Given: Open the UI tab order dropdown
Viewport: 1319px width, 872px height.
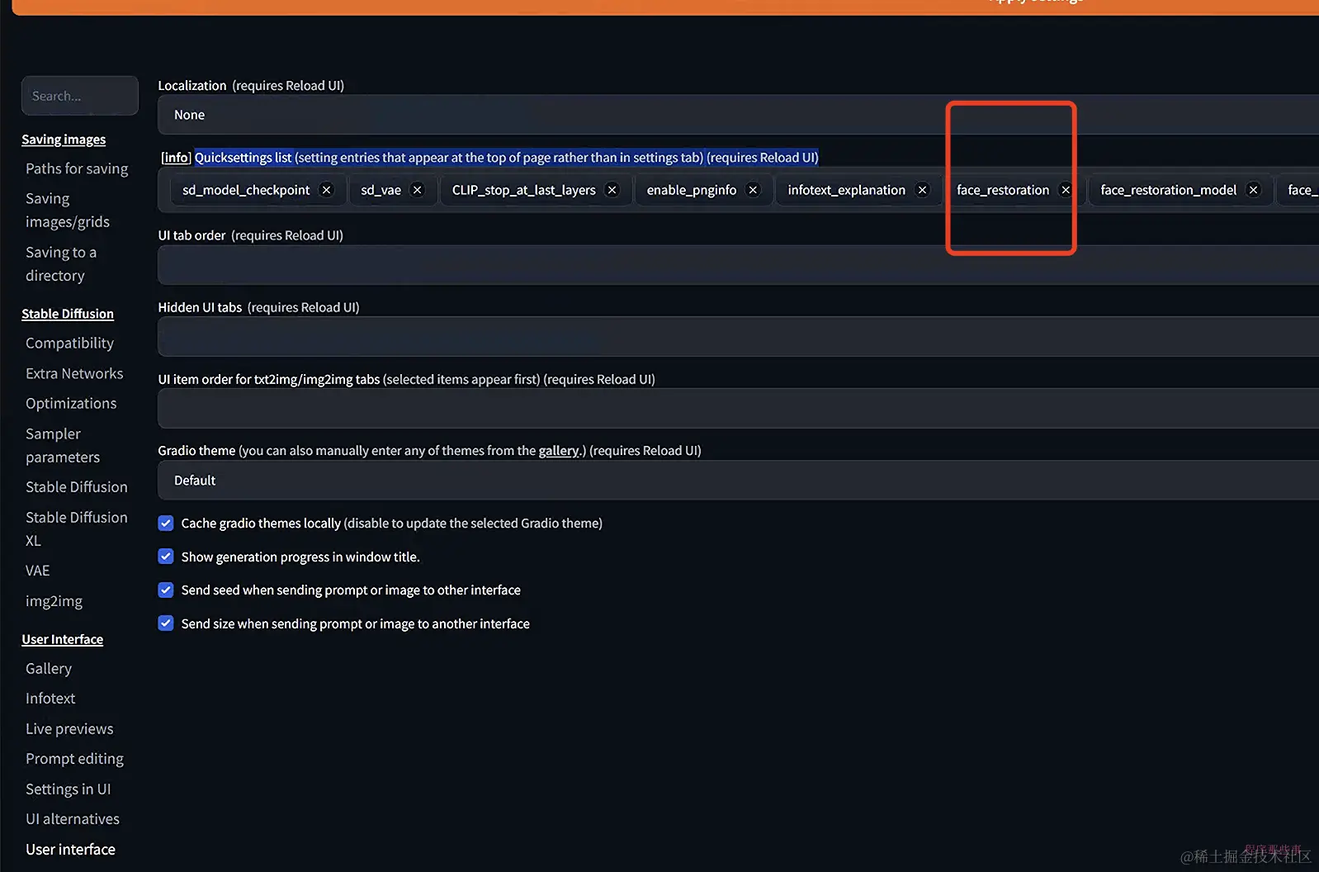Looking at the screenshot, I should coord(738,264).
